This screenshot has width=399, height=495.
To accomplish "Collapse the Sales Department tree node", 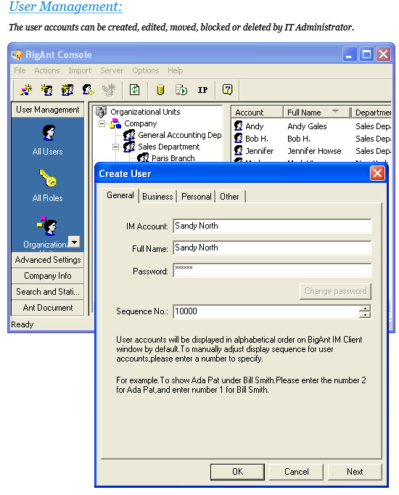I will coord(116,147).
